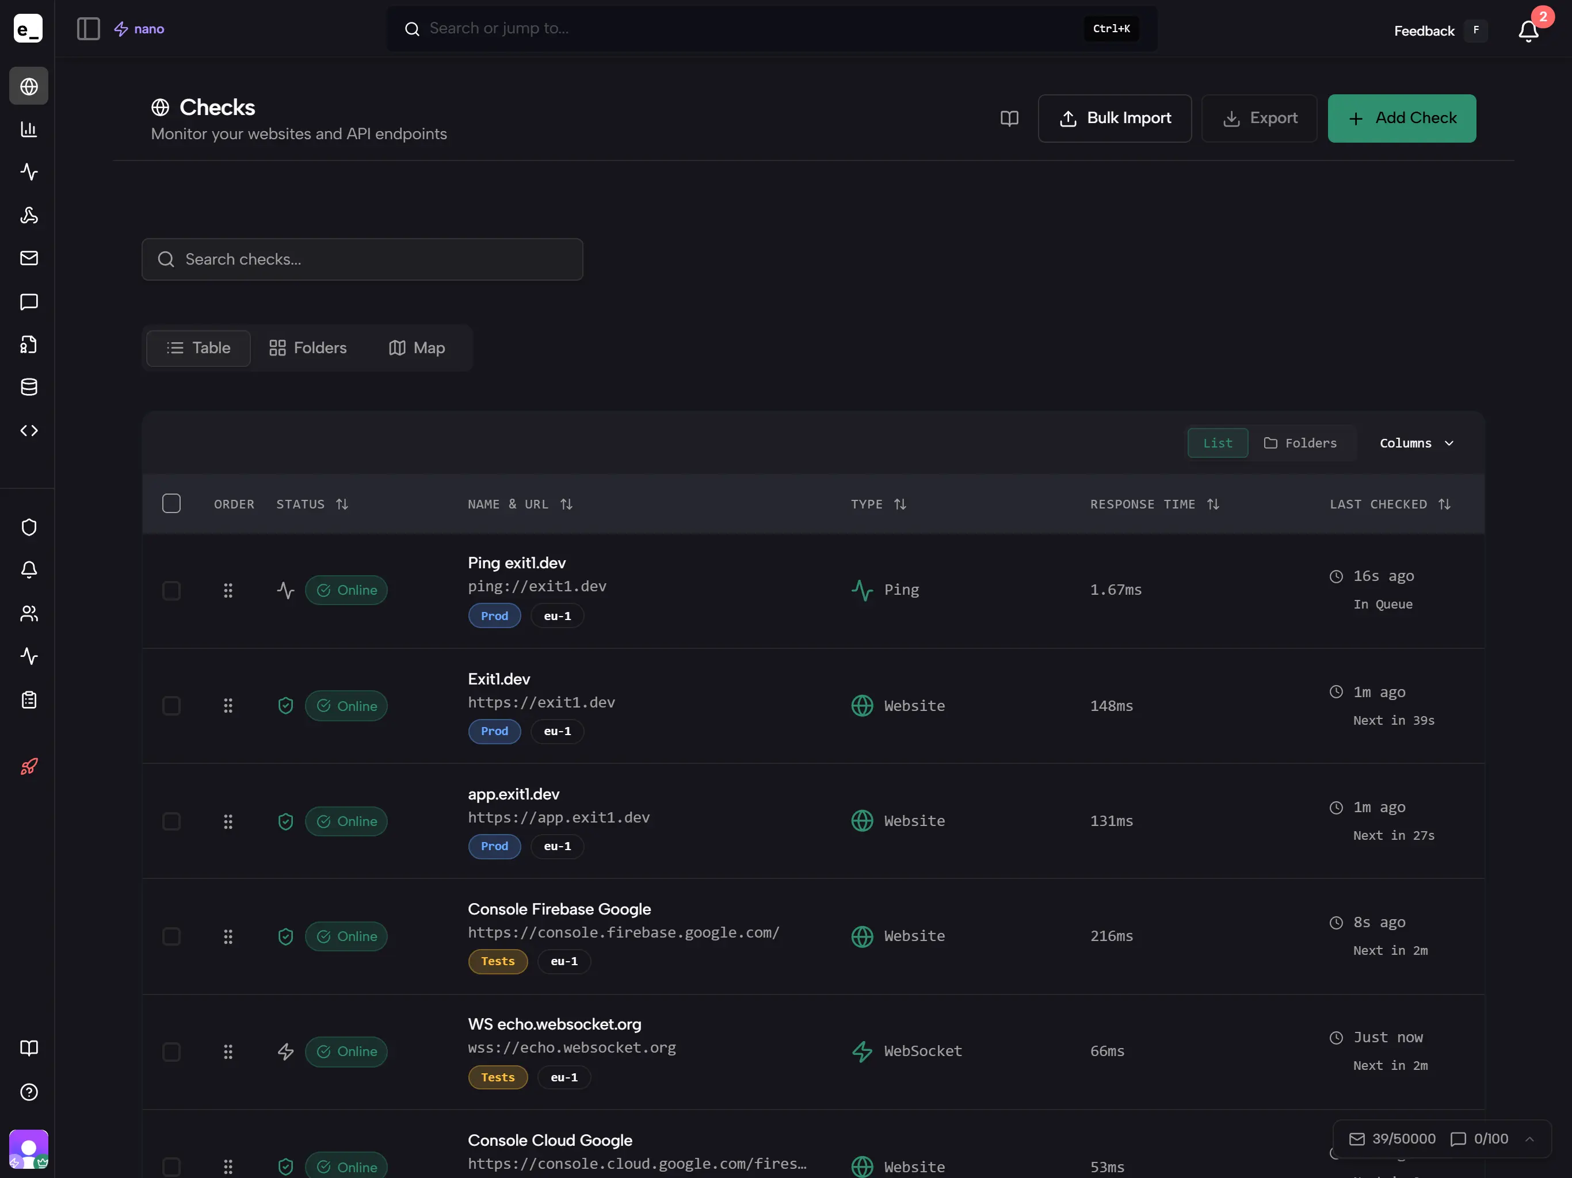Click the red rocket icon in sidebar
Screen dimensions: 1572x1178
[28, 766]
